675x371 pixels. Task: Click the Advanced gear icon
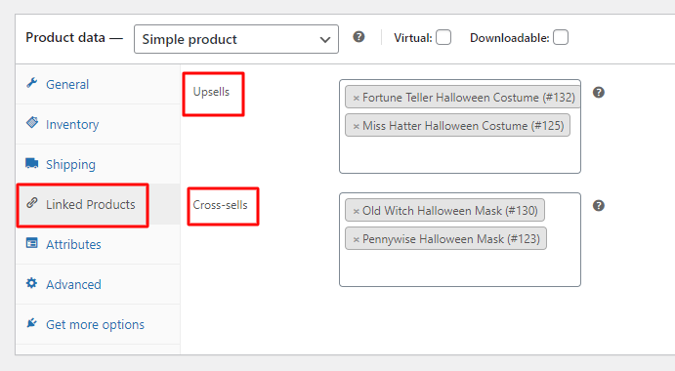(31, 283)
